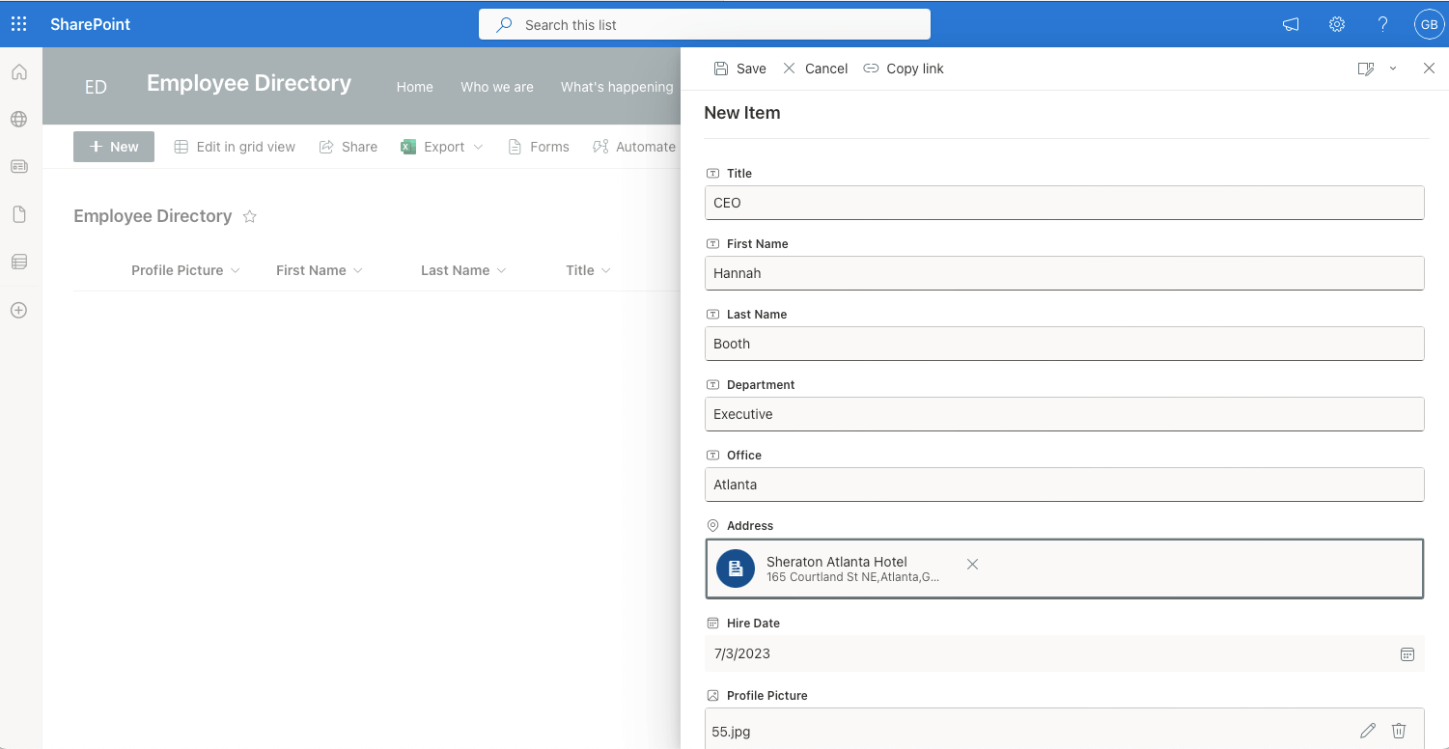This screenshot has width=1449, height=749.
Task: Open the What's happening navigation item
Action: pos(617,87)
